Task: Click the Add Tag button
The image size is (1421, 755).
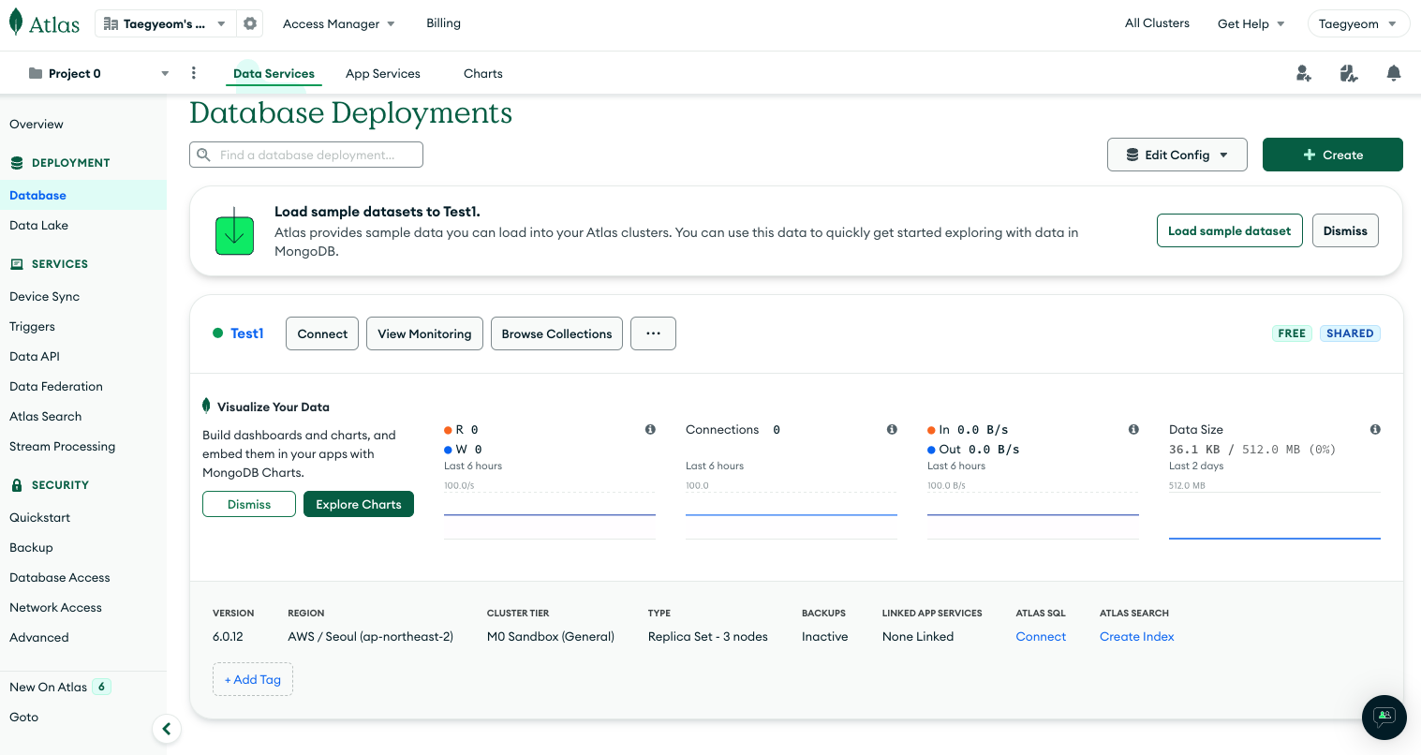Action: [x=253, y=679]
